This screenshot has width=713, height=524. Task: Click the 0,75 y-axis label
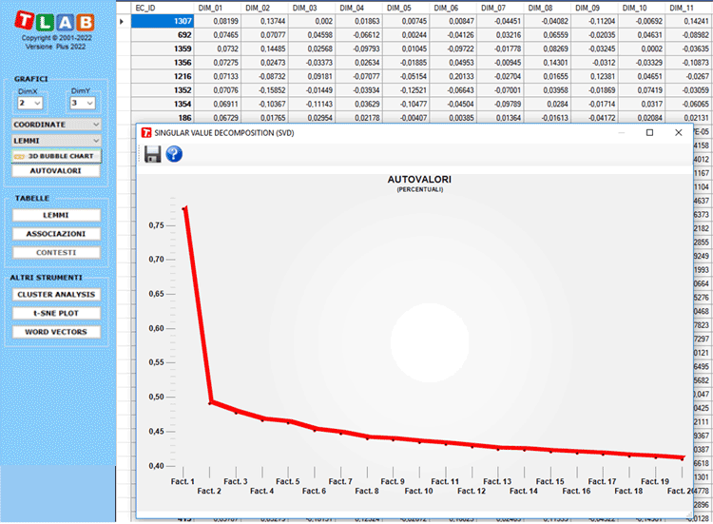tap(157, 225)
